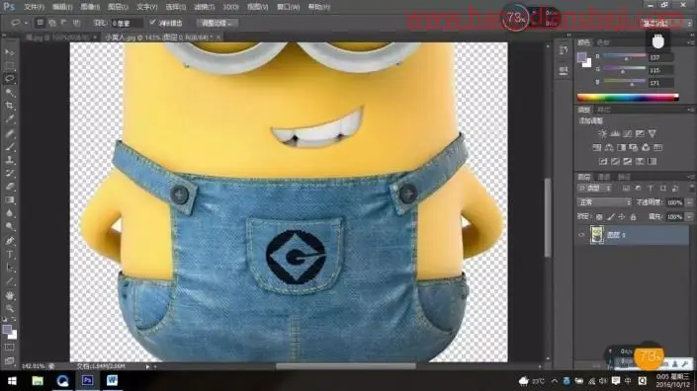
Task: Add an Invert adjustment layer
Action: pos(603,162)
